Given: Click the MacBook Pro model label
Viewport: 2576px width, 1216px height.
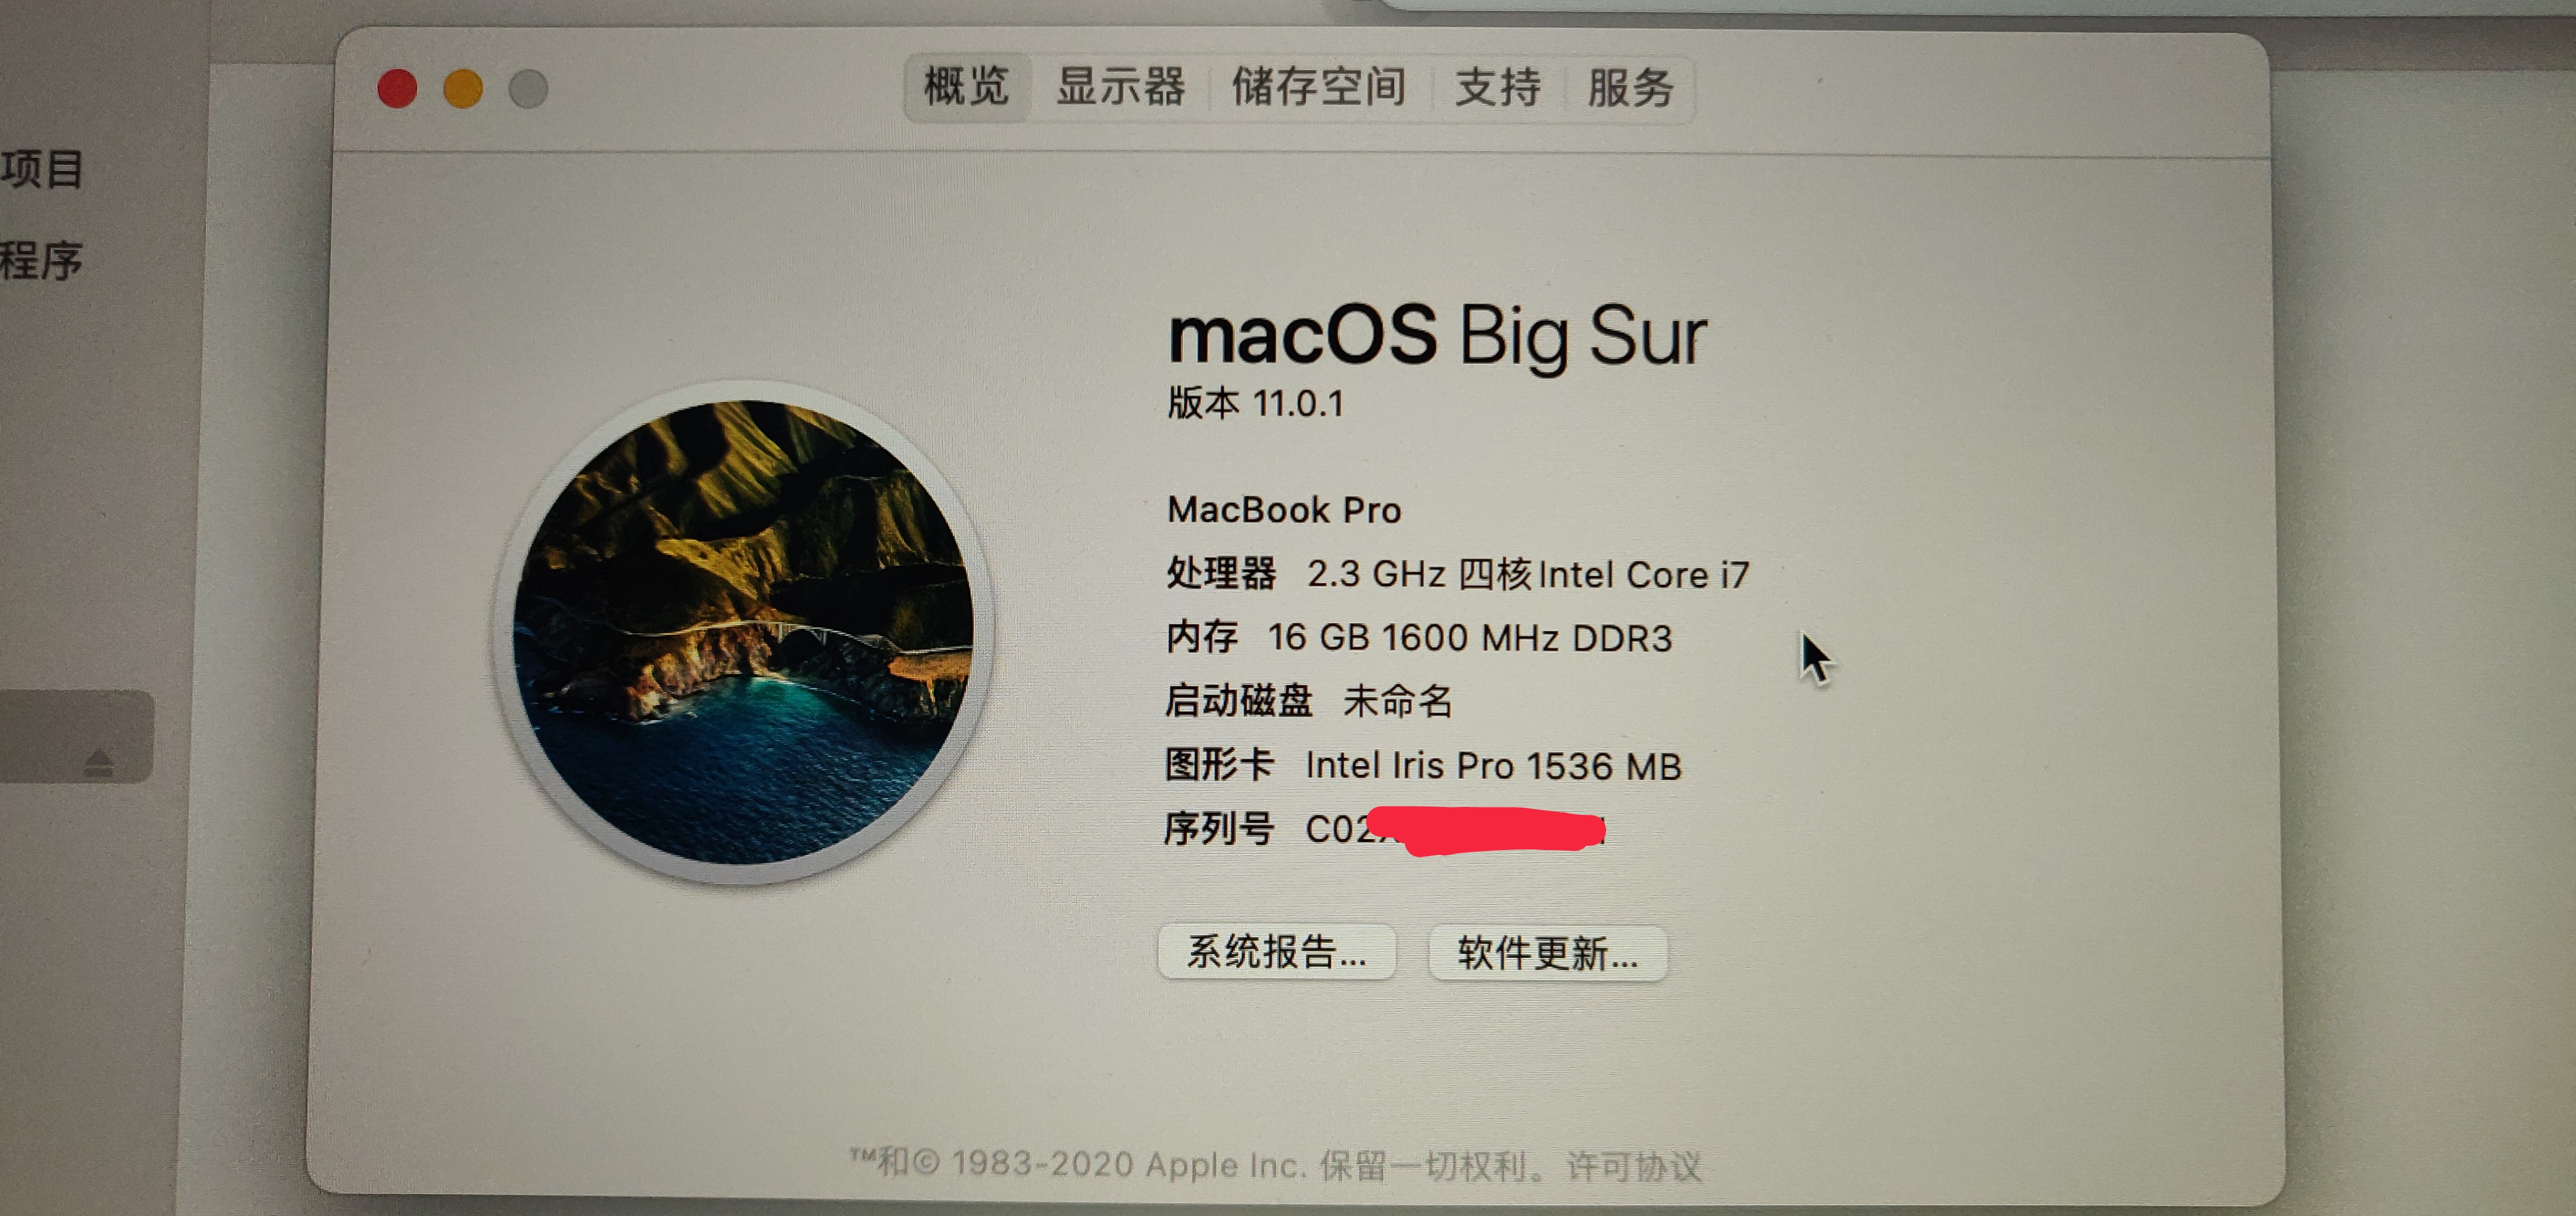Looking at the screenshot, I should (1284, 510).
